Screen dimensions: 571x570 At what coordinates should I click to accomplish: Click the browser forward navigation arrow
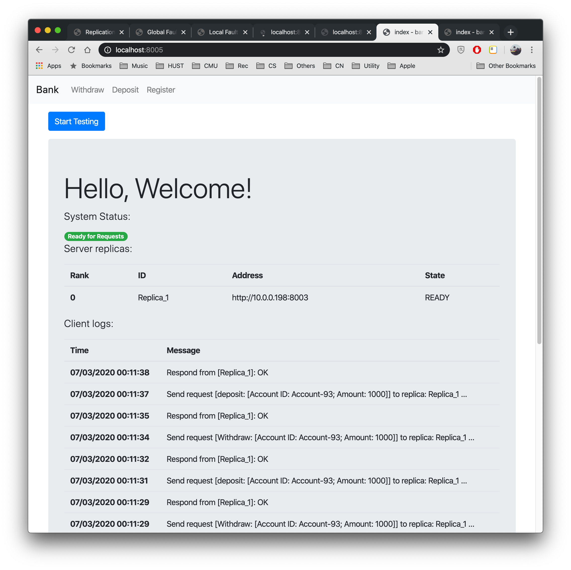pos(56,50)
